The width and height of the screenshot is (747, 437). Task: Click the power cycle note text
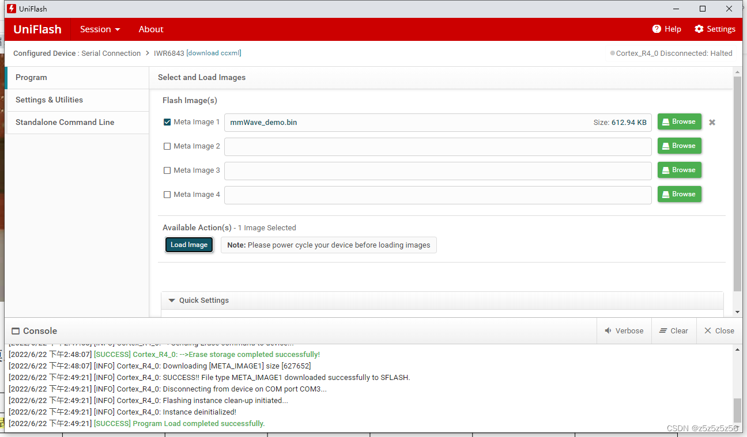click(329, 245)
